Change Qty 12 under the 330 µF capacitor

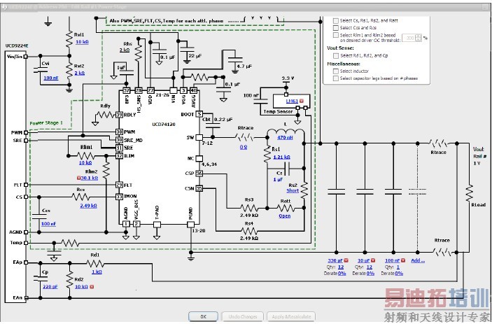341,267
